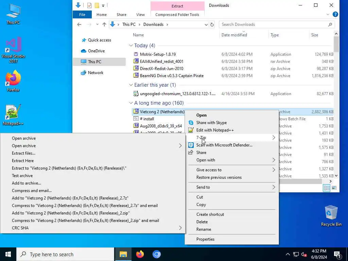The height and width of the screenshot is (261, 348).
Task: Choose Properties in the context menu
Action: [x=232, y=239]
